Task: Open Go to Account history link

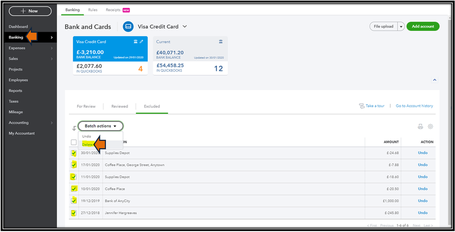Action: click(414, 106)
